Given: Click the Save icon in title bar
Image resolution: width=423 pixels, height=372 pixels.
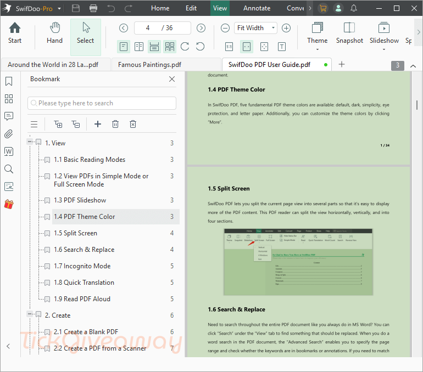Looking at the screenshot, I should (76, 8).
